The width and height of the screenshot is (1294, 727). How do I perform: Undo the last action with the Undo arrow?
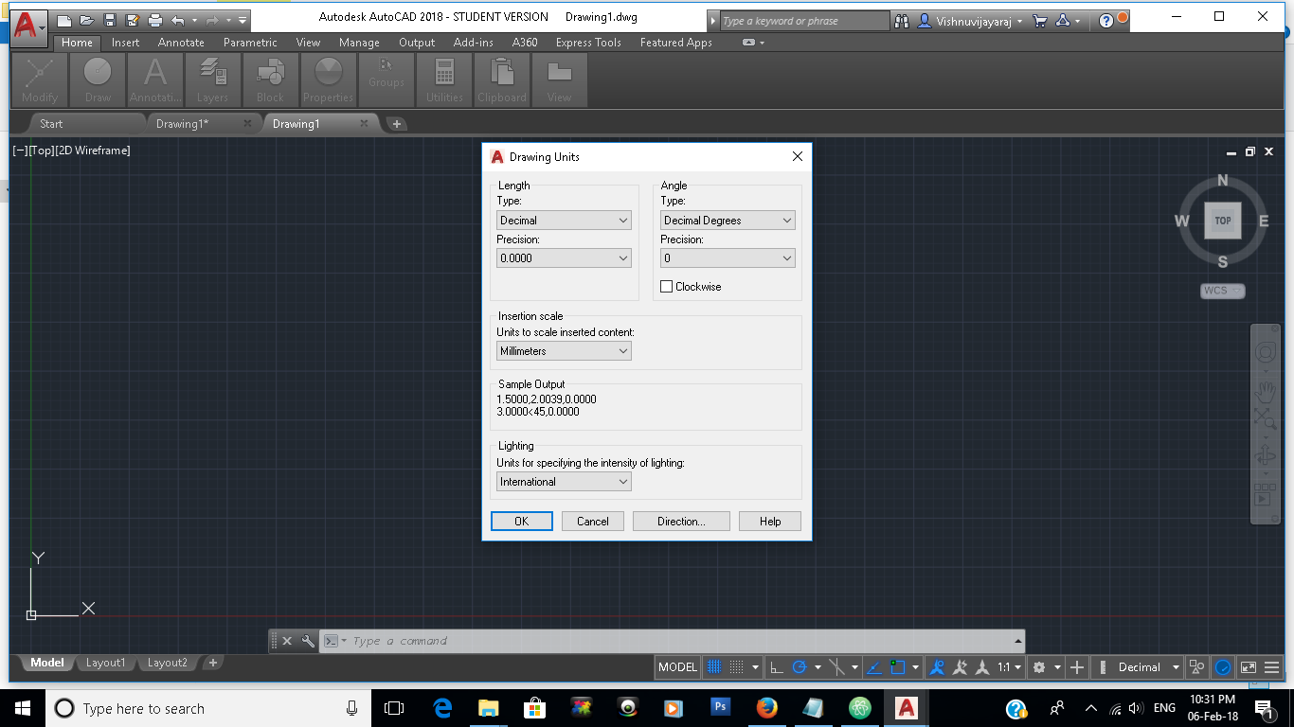click(178, 20)
